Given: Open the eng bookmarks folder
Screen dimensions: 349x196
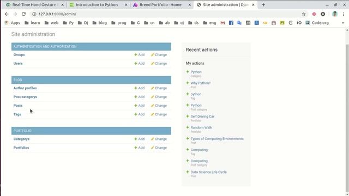Looking at the screenshot, I should [209, 23].
